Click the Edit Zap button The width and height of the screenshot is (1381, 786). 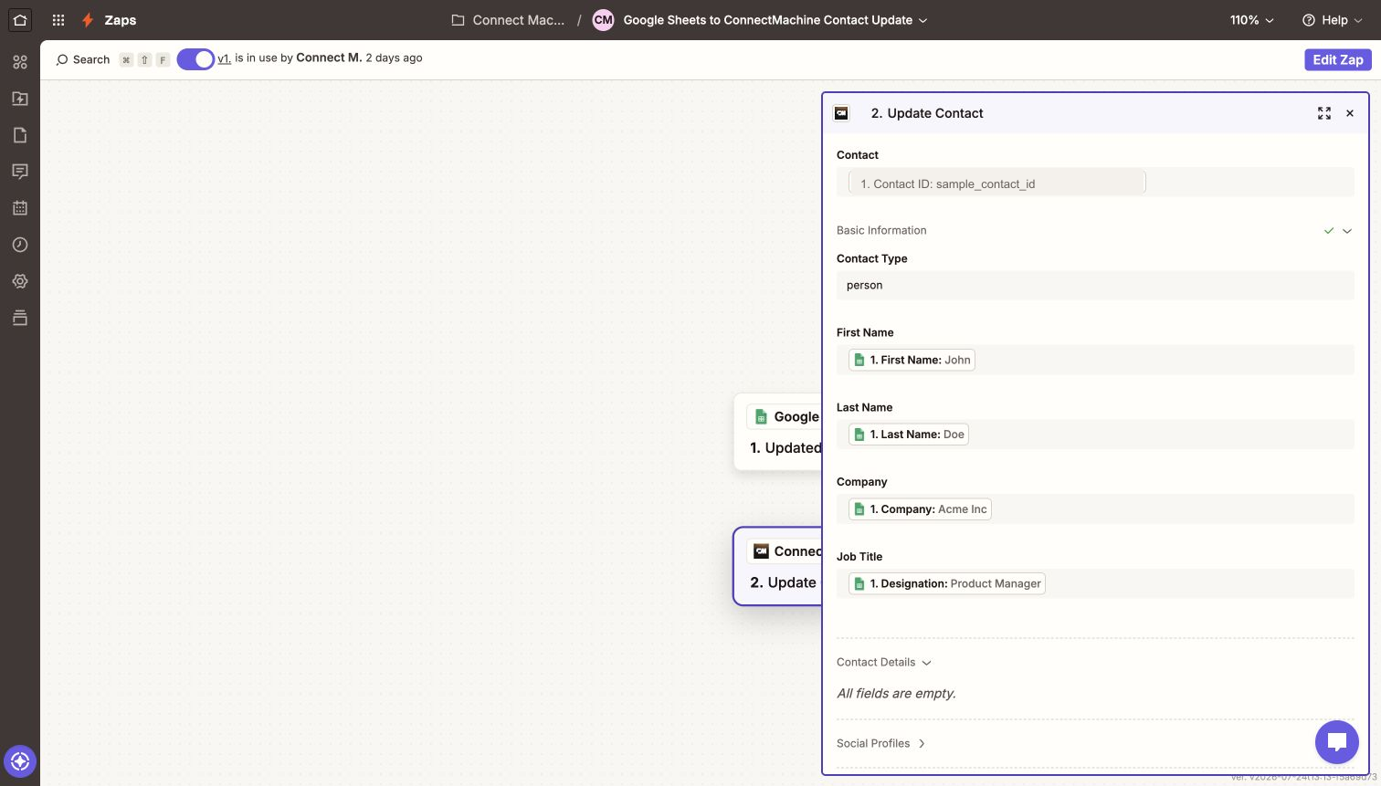(1338, 59)
